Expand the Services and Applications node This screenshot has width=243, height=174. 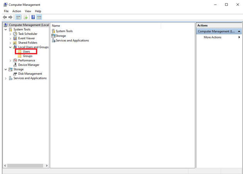pos(5,78)
